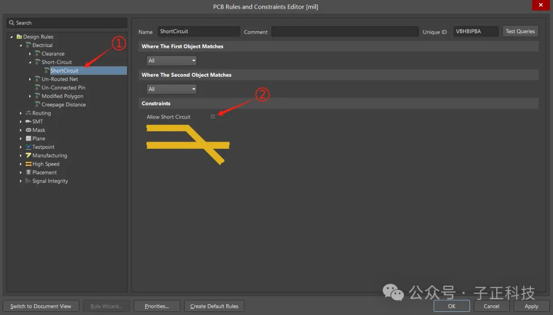This screenshot has width=553, height=315.
Task: Enable the Allow Short Circuit checkbox
Action: [212, 117]
